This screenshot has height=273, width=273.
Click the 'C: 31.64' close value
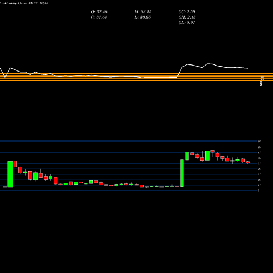99,17
